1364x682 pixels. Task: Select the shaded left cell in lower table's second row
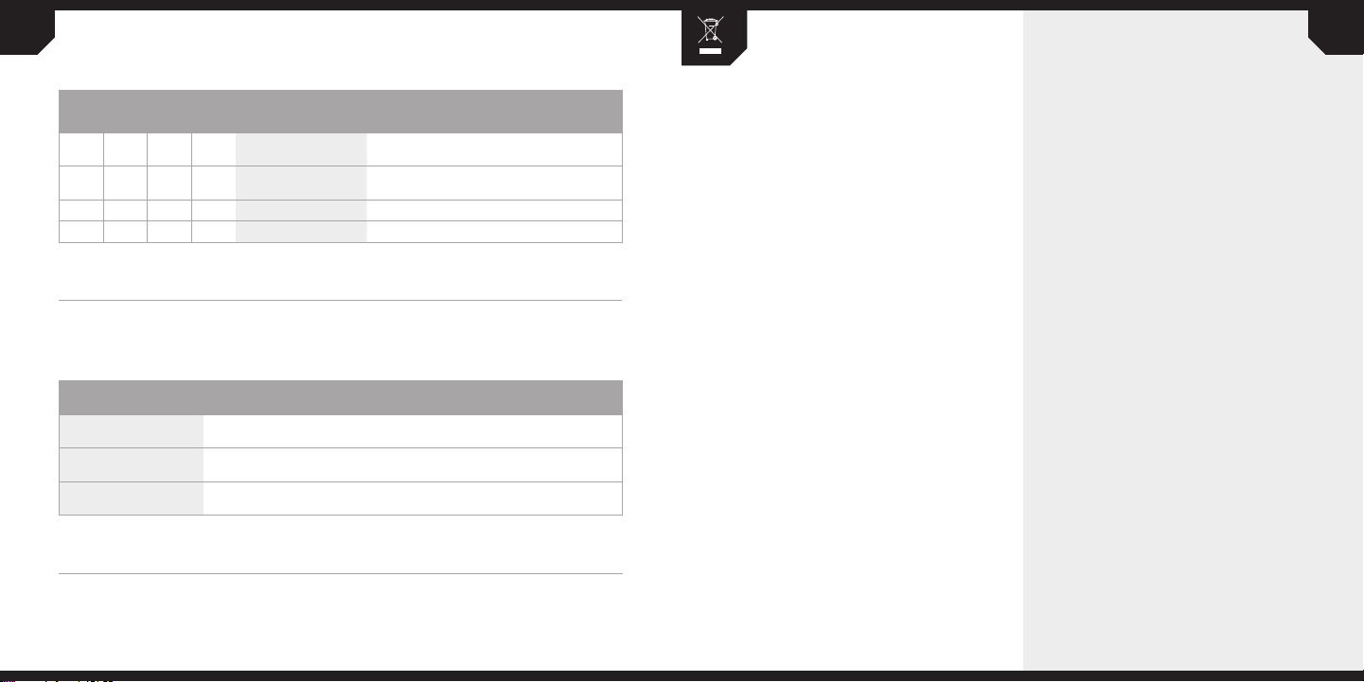pos(132,464)
